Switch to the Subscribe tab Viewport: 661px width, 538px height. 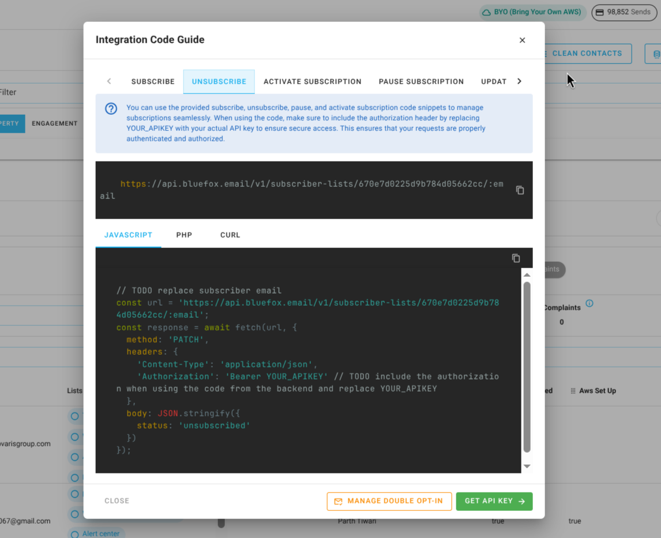[x=153, y=81]
